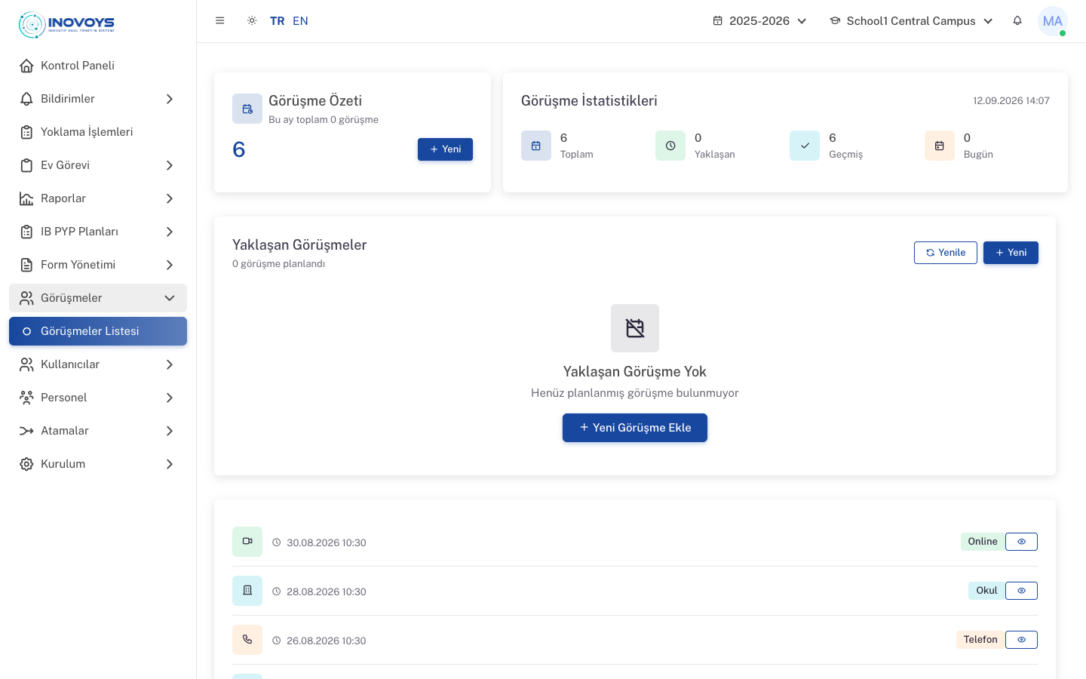Open Raporlar menu item
The width and height of the screenshot is (1086, 679).
[x=98, y=198]
